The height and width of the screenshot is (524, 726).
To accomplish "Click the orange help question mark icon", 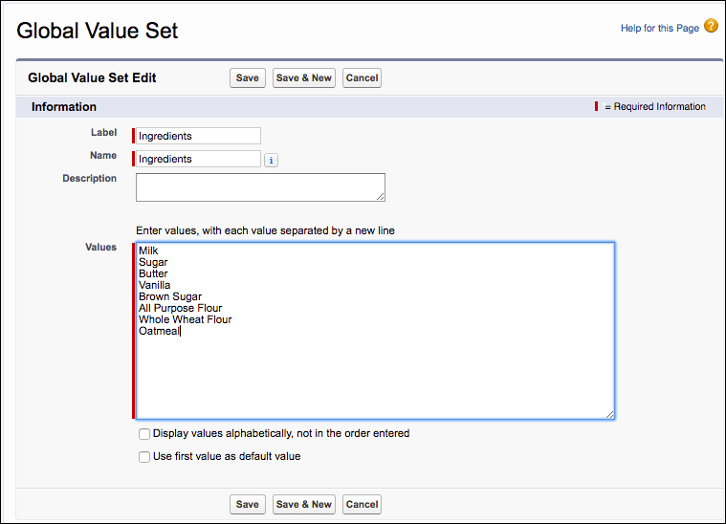I will coord(711,27).
